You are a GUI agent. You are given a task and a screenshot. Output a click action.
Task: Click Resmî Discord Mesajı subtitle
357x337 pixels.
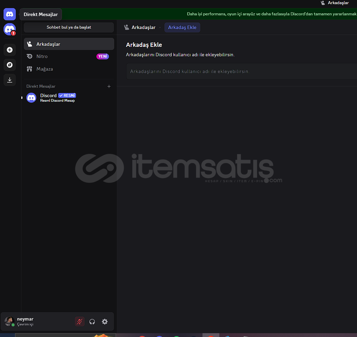coord(57,100)
